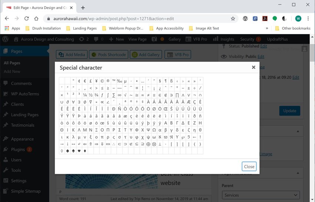Click the Close button in dialog
The image size is (315, 202).
tap(249, 166)
